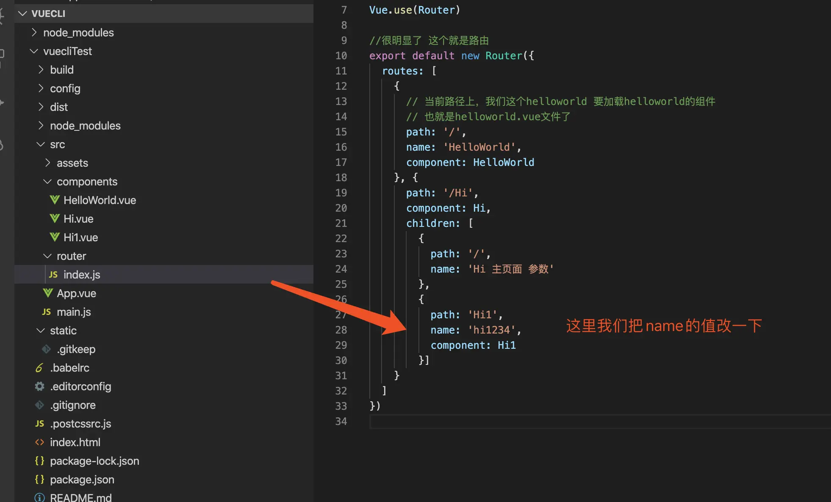This screenshot has height=502, width=831.
Task: Click the git icon beside .gitignore
Action: 39,405
